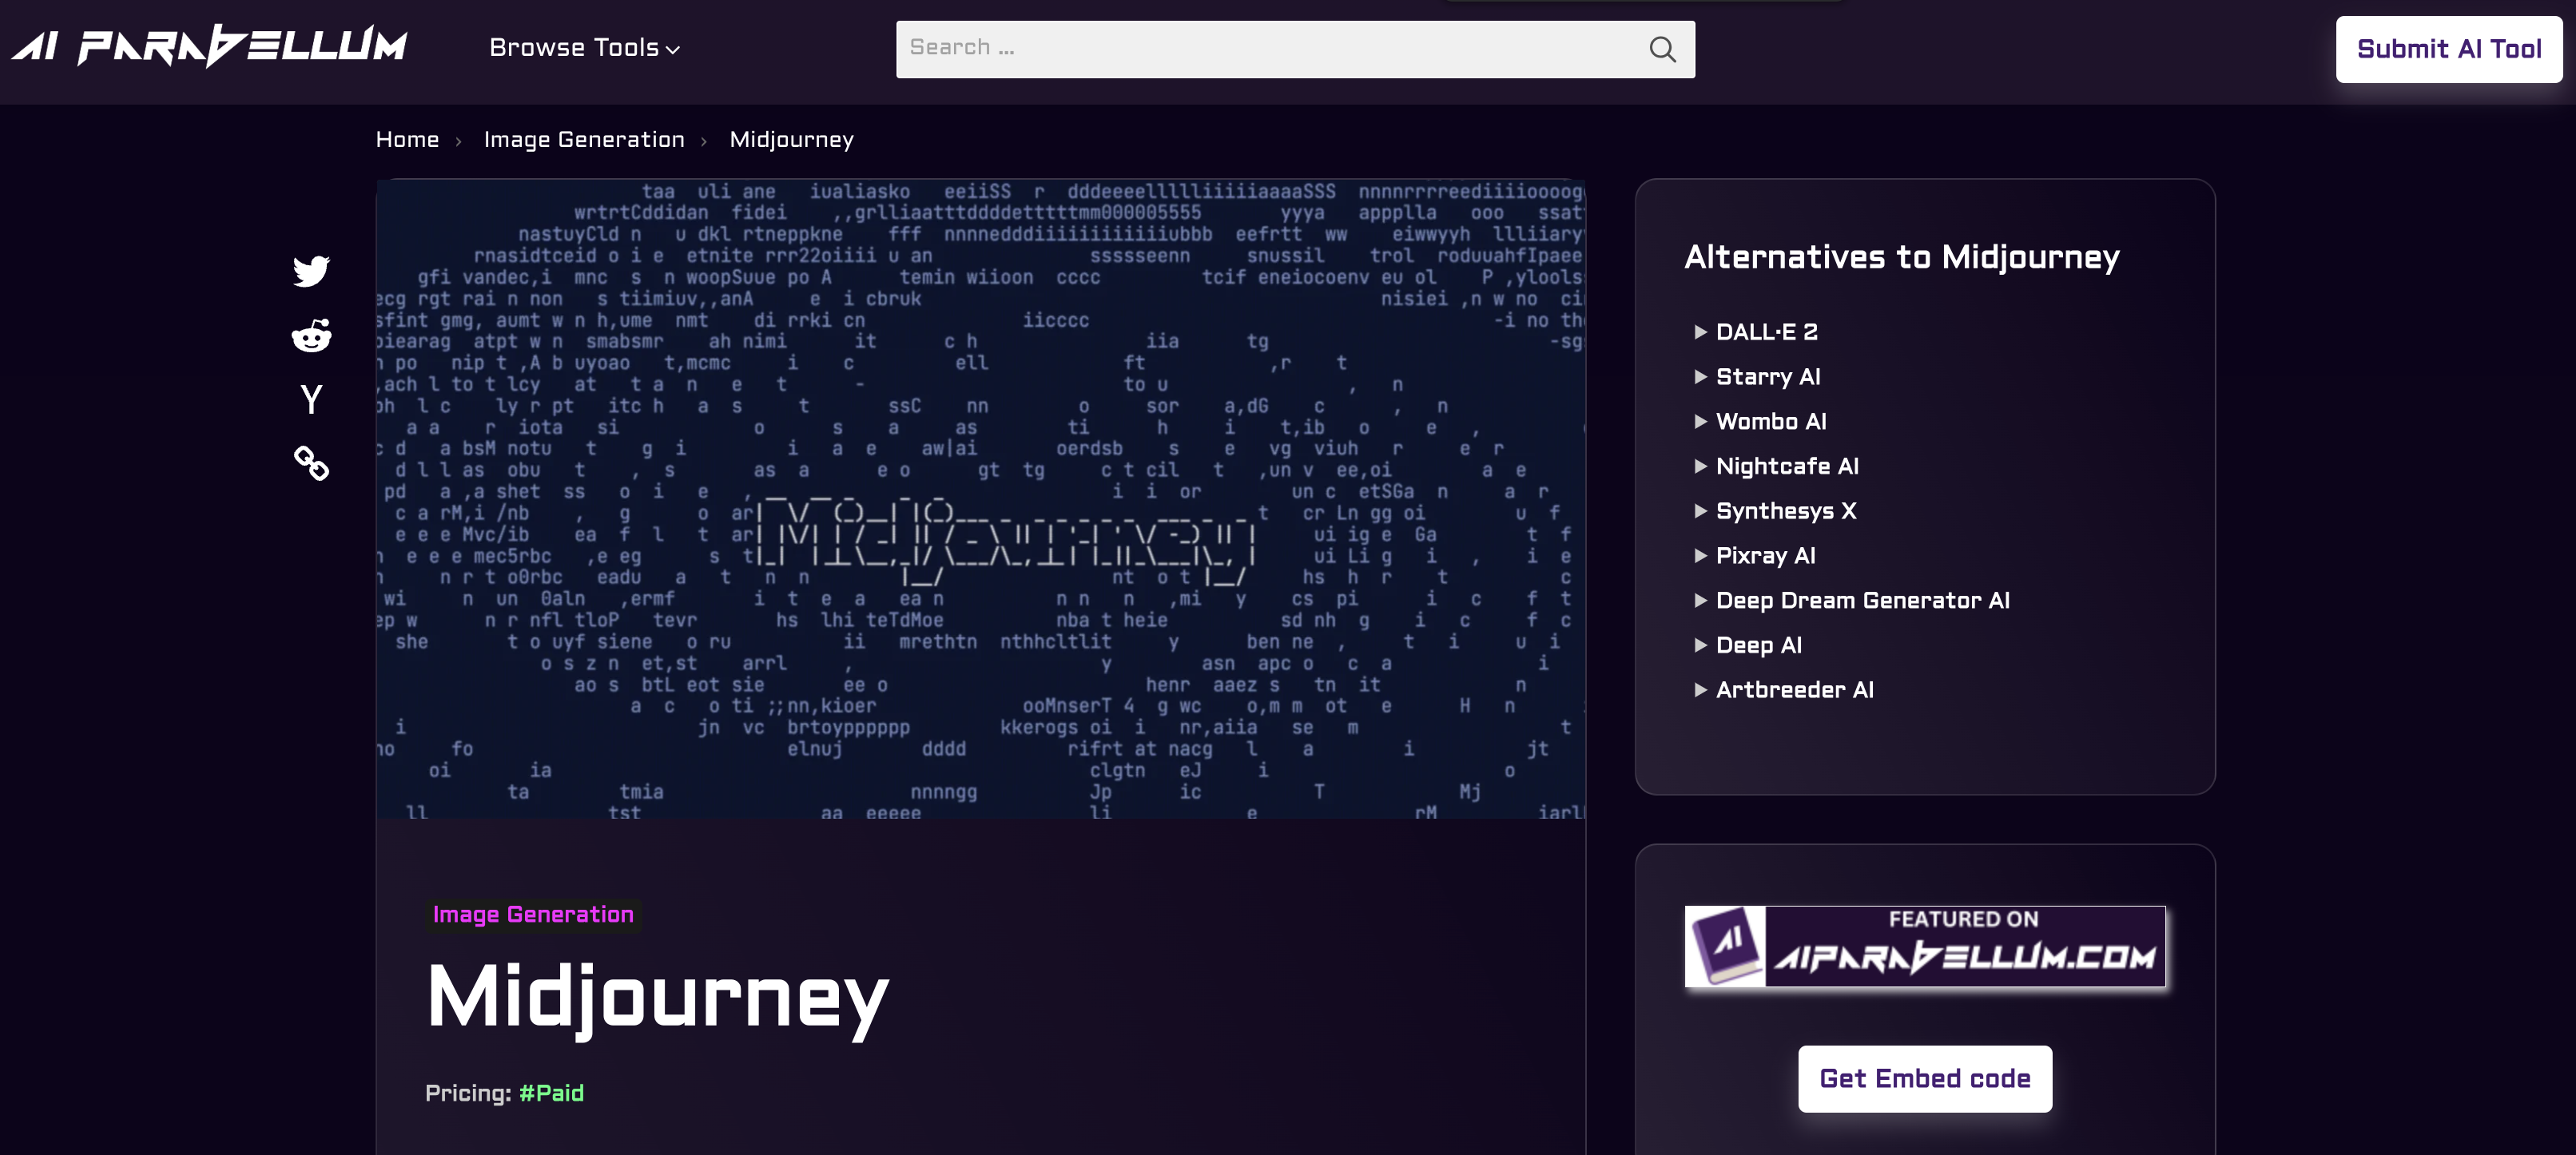Open the Image Generation breadcrumb
This screenshot has height=1155, width=2576.
click(584, 140)
